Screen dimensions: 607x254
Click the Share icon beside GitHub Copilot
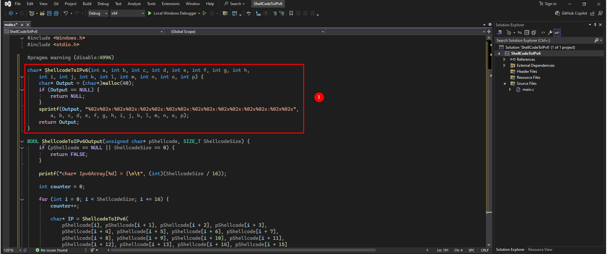(592, 13)
